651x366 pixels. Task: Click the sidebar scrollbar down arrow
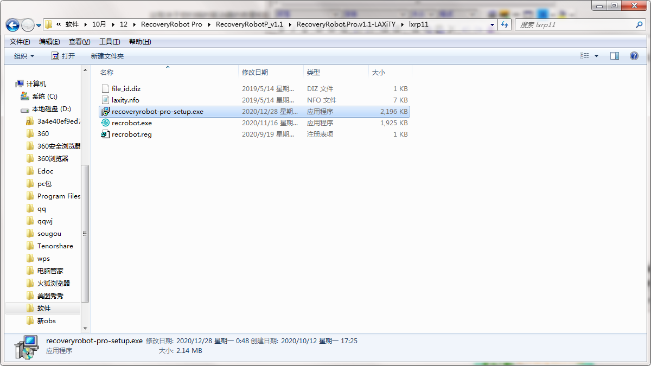point(85,328)
